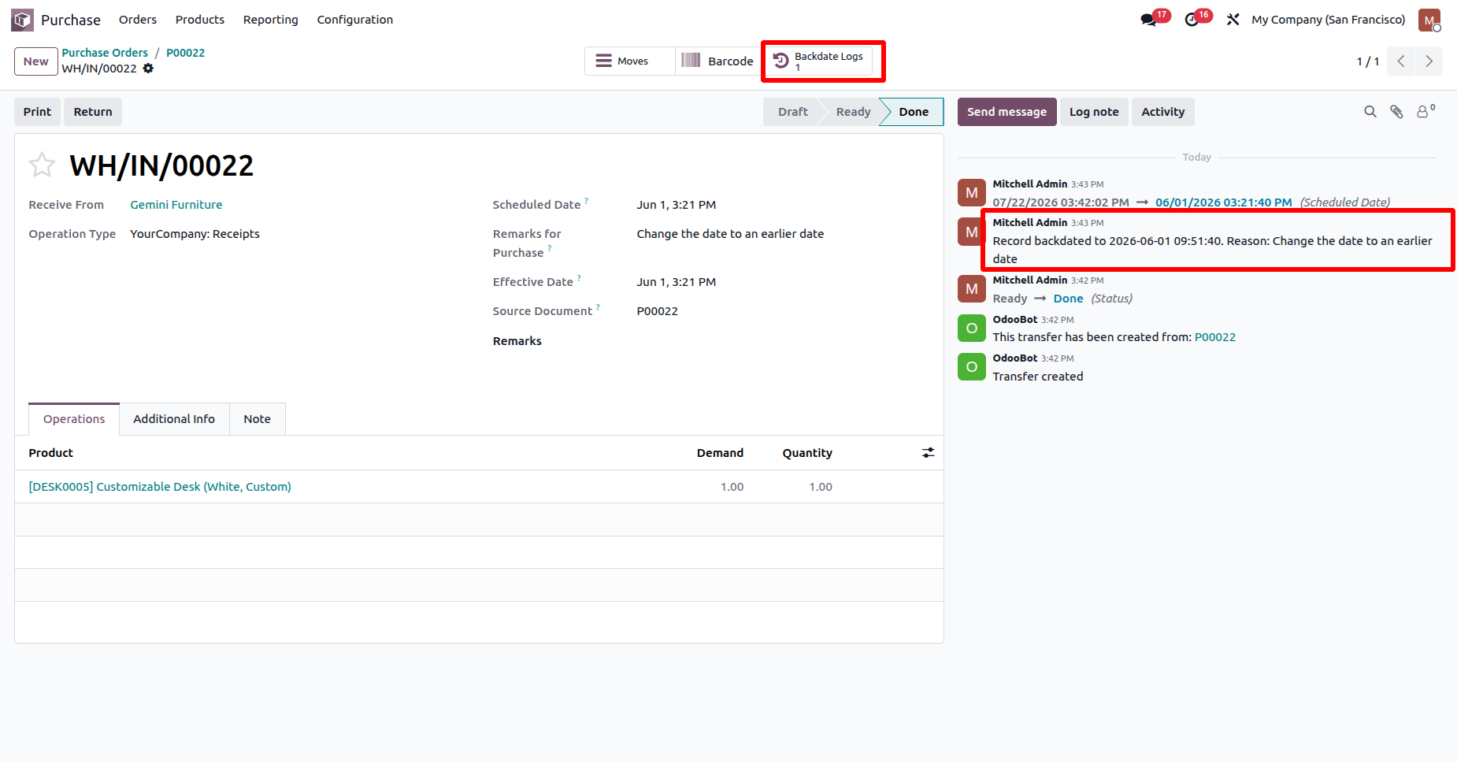The height and width of the screenshot is (761, 1457).
Task: Select the Ready status stage
Action: coord(853,112)
